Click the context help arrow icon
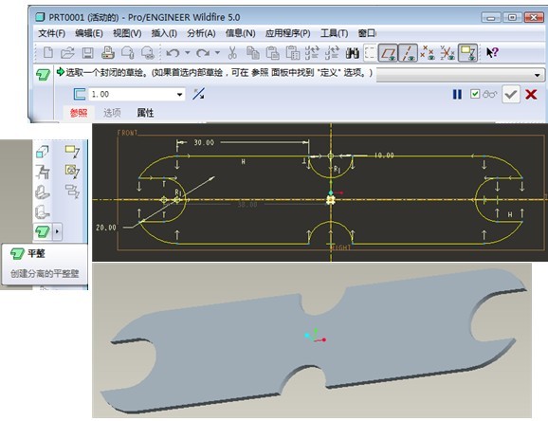Screen dimensions: 548x421 pyautogui.click(x=492, y=53)
